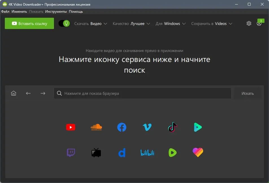Open the YouTube service icon
269x183 pixels.
[70, 127]
